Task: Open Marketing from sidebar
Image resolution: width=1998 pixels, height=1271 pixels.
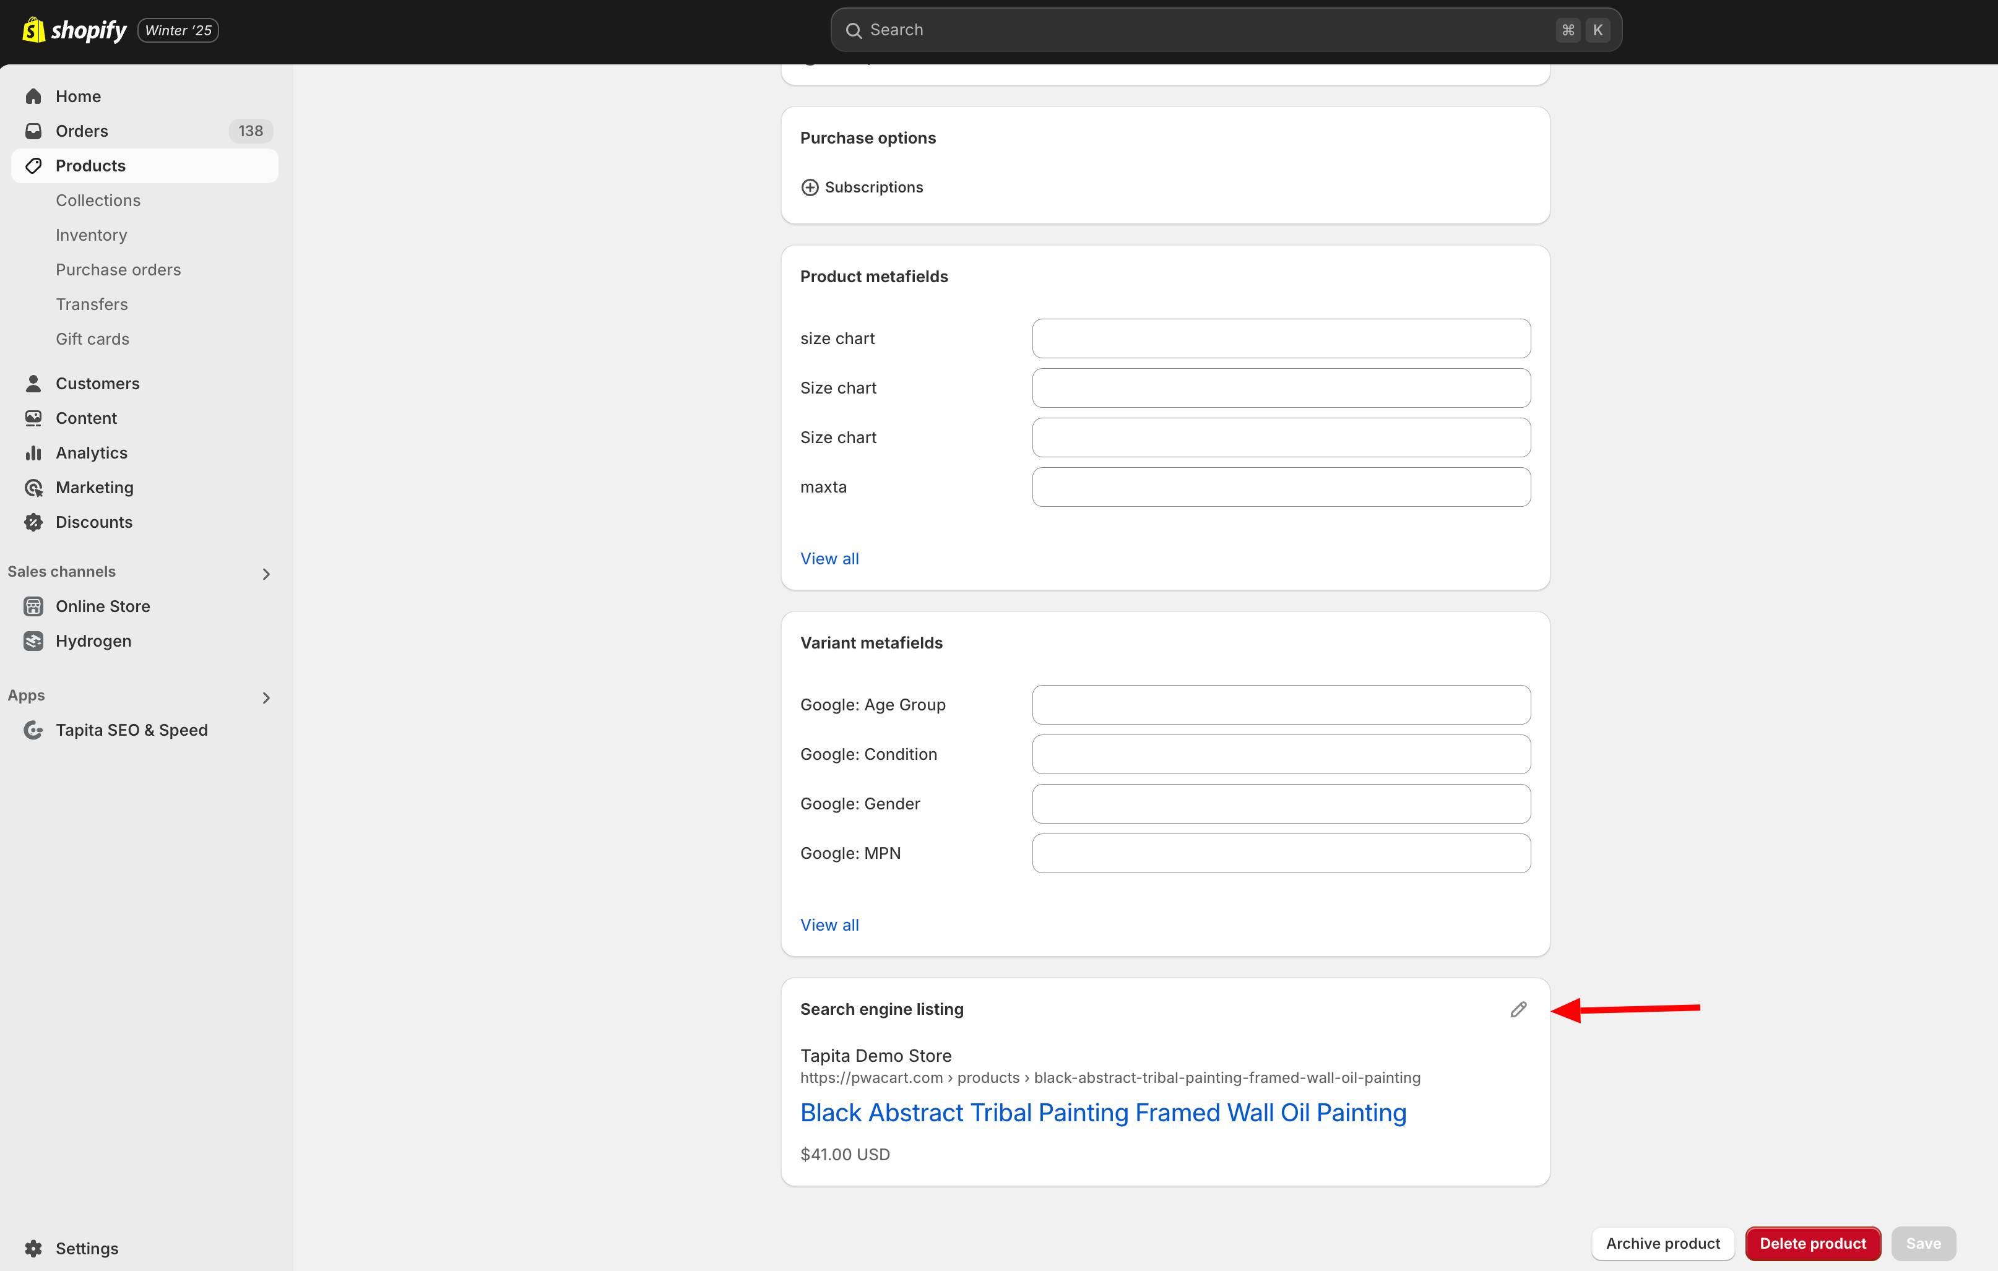Action: pyautogui.click(x=93, y=488)
